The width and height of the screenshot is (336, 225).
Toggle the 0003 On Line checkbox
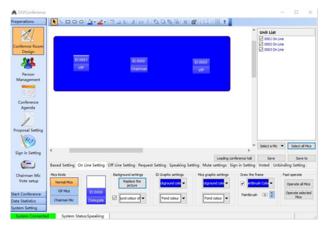261,49
